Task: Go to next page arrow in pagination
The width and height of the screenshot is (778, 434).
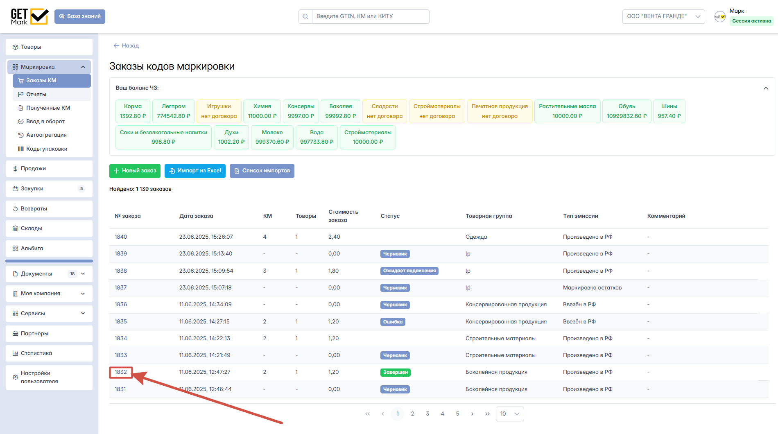Action: coord(472,414)
